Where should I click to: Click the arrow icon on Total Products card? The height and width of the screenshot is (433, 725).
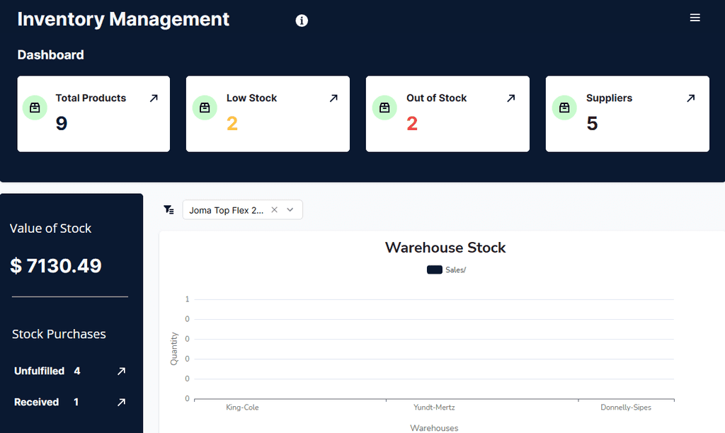tap(153, 98)
